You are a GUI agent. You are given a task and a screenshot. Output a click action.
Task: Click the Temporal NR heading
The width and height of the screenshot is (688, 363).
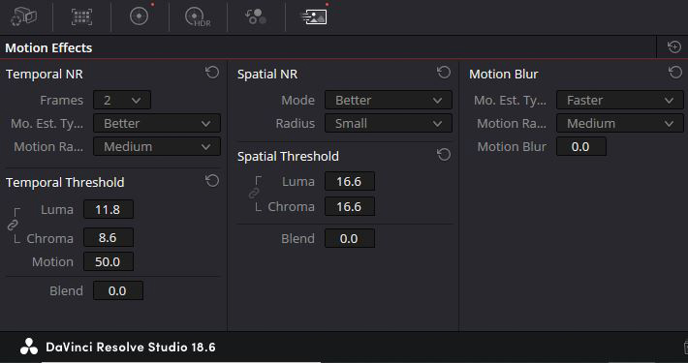(45, 75)
